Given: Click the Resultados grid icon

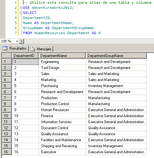Looking at the screenshot, I should (x=5, y=48).
